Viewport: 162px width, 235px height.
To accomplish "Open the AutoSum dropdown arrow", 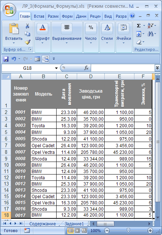I will coord(144,25).
